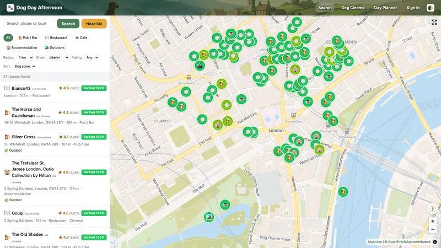The image size is (441, 248).
Task: Click the Dog Day Afternoon title text
Action: pos(39,8)
